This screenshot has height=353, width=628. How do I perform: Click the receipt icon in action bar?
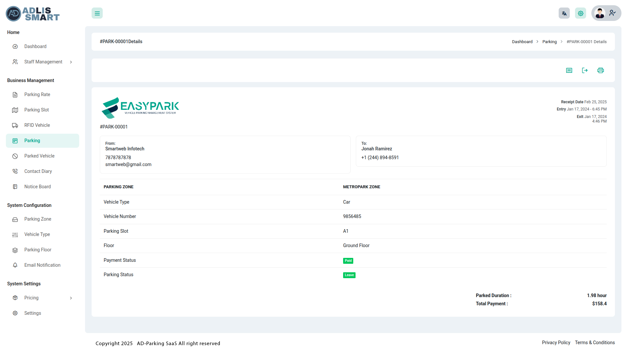click(x=569, y=71)
